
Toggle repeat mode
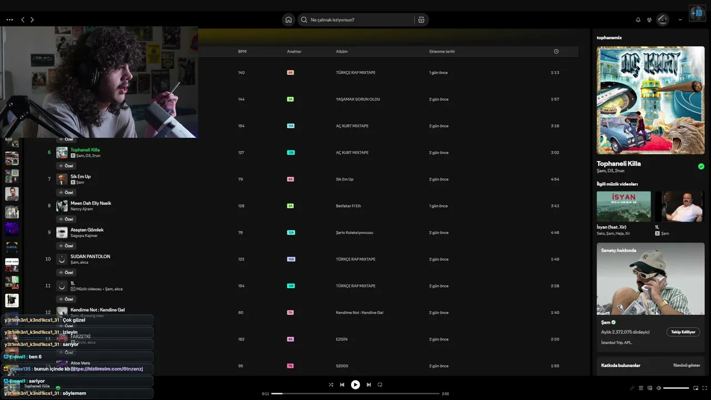pyautogui.click(x=380, y=384)
